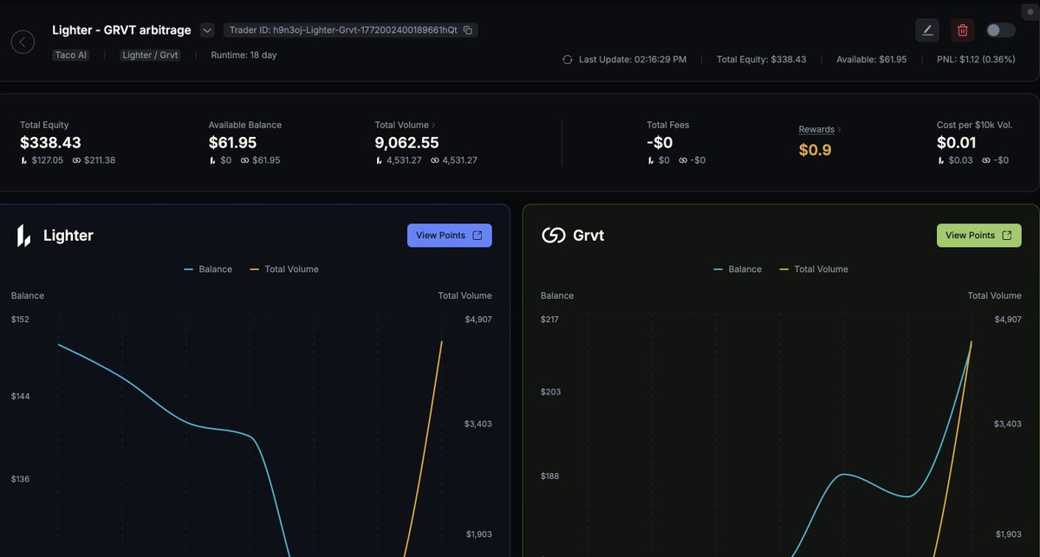Image resolution: width=1040 pixels, height=557 pixels.
Task: Edit the strategy with pencil icon
Action: pyautogui.click(x=927, y=30)
